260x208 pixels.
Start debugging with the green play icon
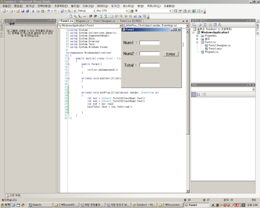point(75,11)
